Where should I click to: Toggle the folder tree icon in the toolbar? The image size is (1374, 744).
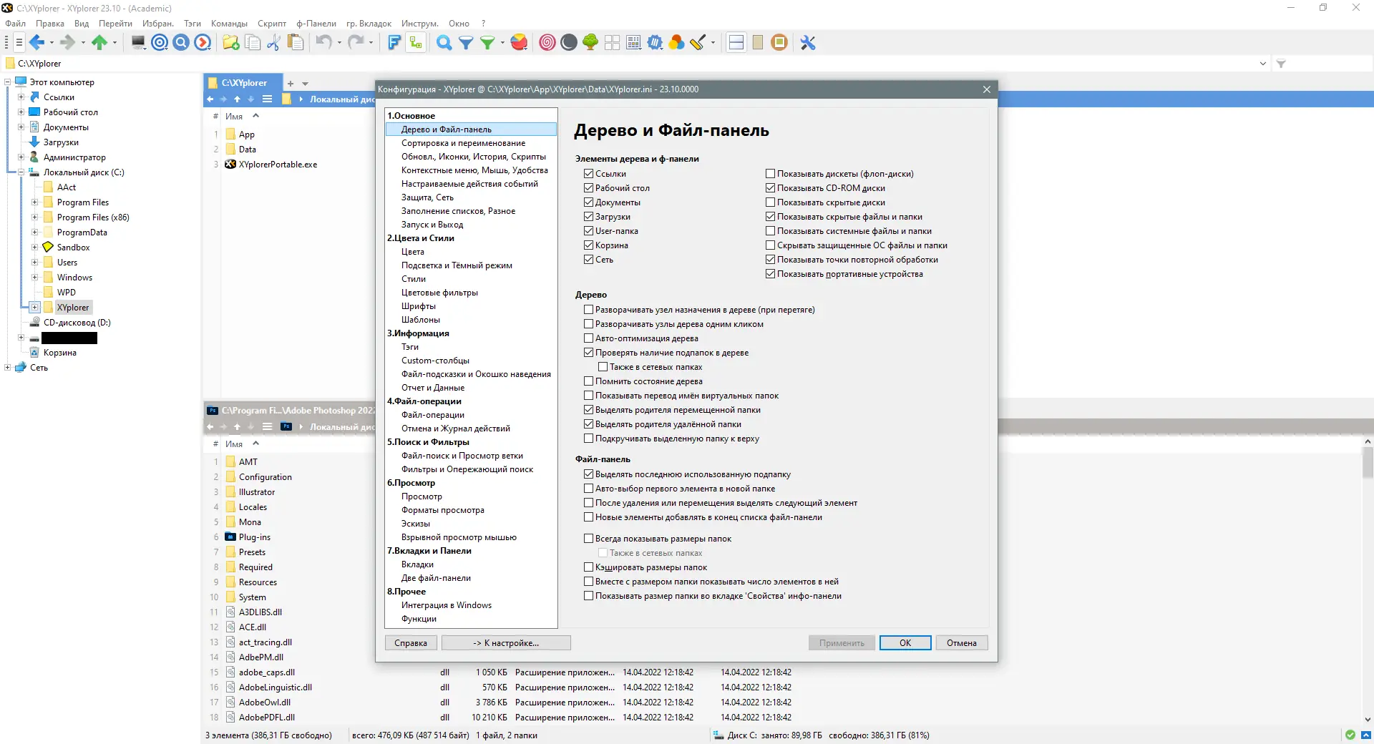(415, 43)
